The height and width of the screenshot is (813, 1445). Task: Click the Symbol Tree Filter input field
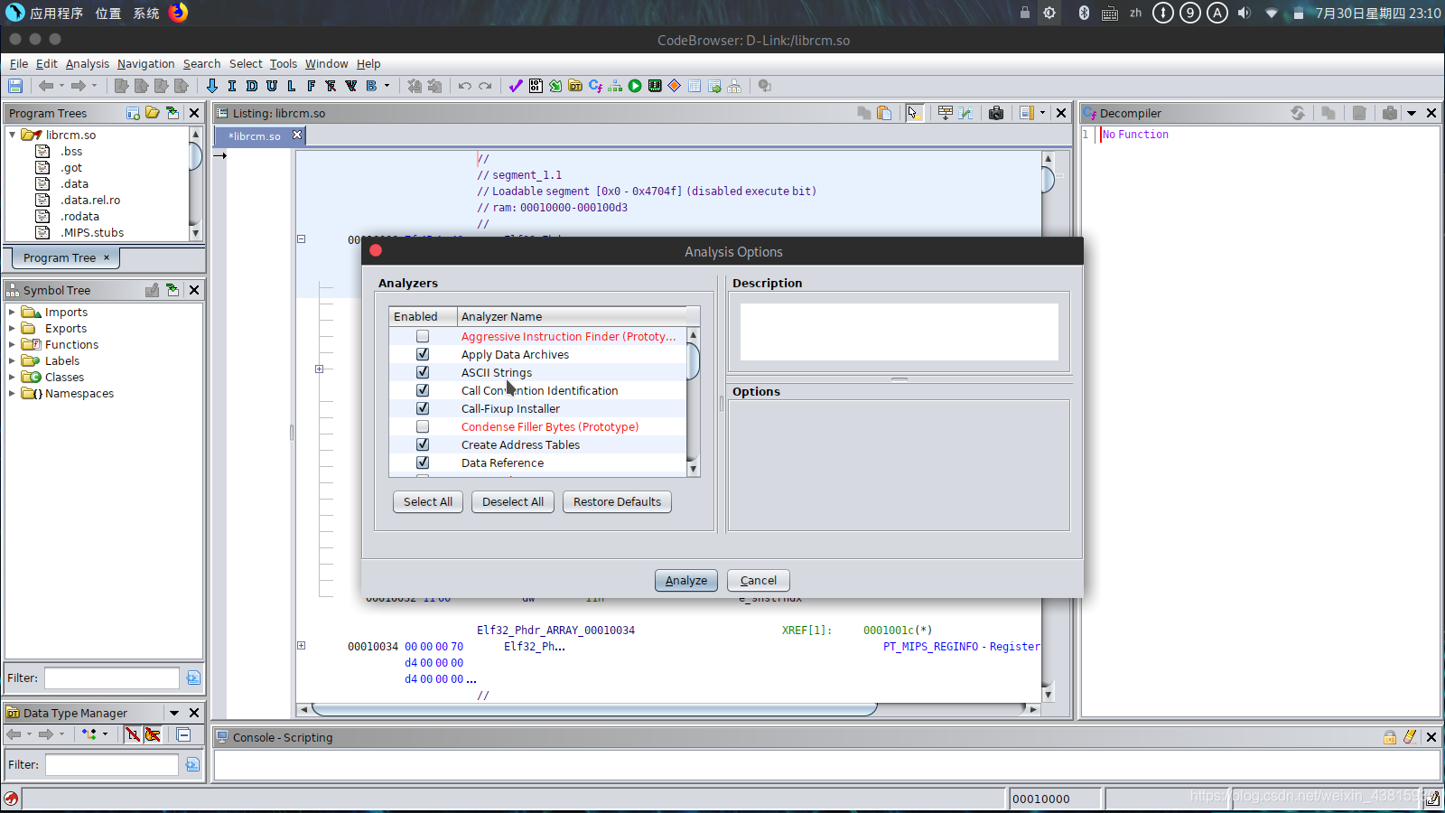(x=112, y=678)
